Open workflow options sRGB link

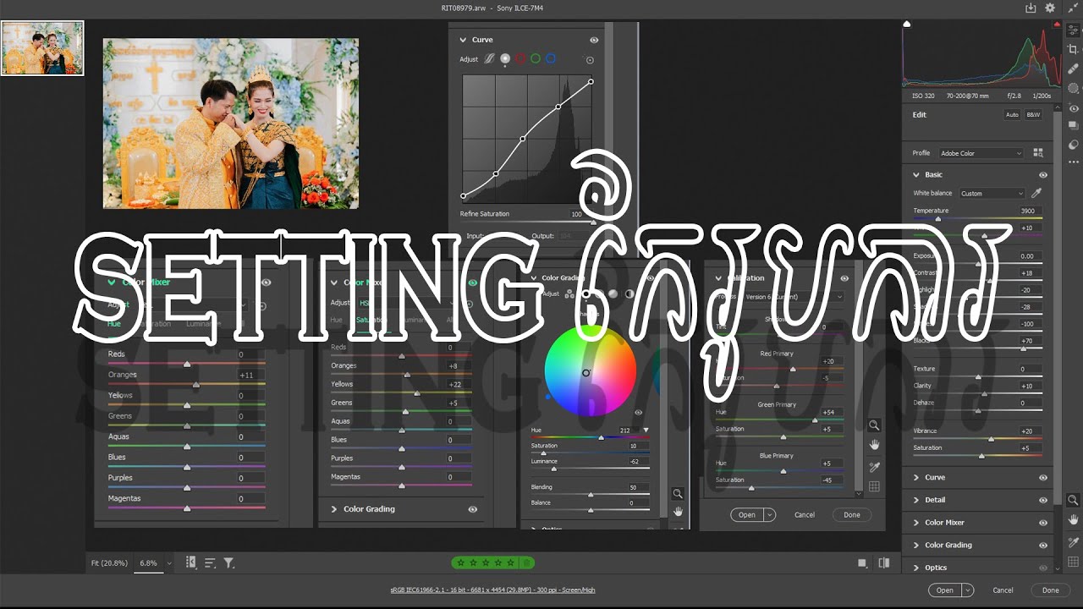(x=492, y=590)
